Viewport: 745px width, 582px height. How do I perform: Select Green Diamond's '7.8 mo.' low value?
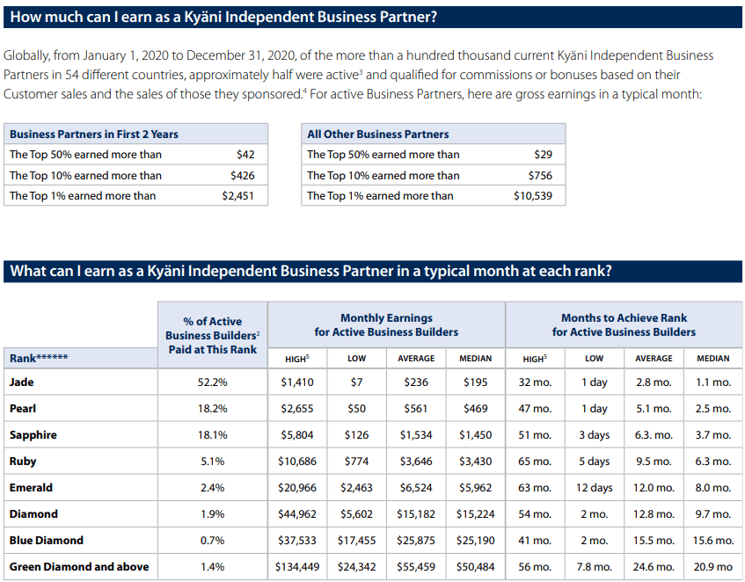[x=594, y=567]
